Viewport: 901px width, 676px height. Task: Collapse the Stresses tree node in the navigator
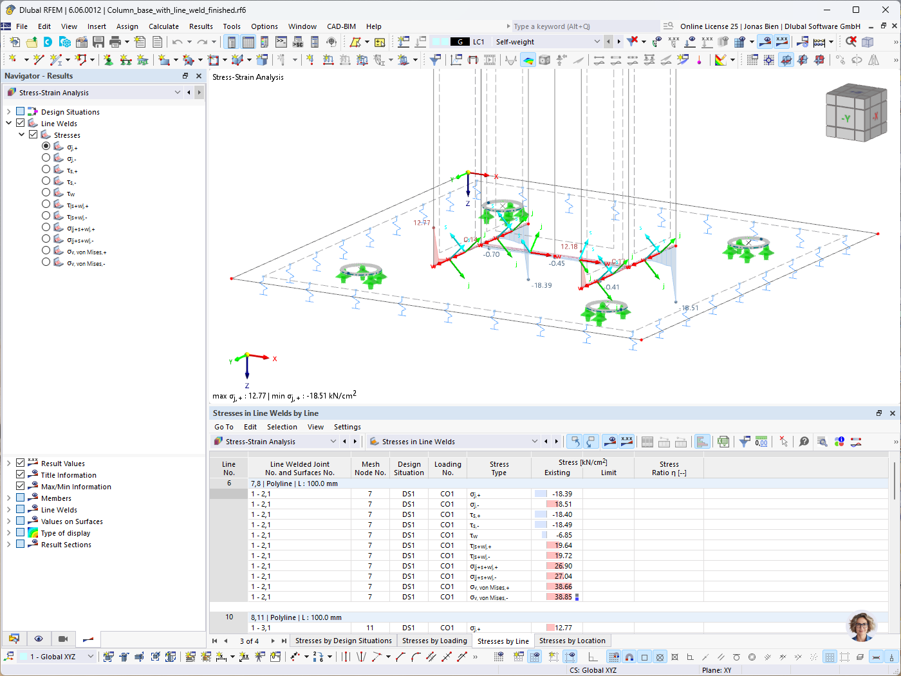22,134
